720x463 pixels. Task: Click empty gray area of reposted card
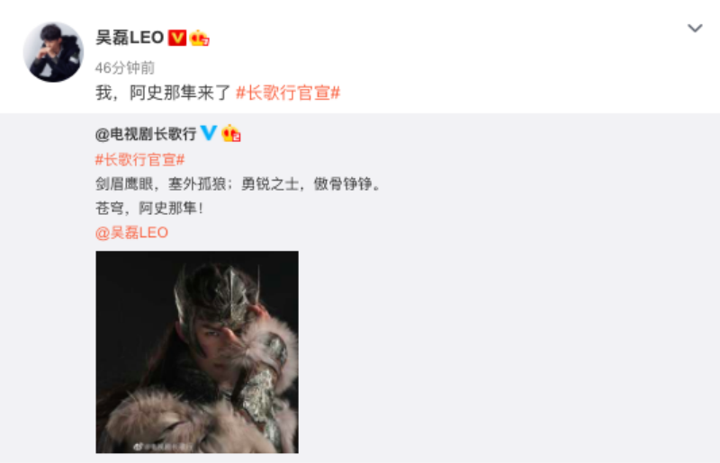[x=505, y=321]
